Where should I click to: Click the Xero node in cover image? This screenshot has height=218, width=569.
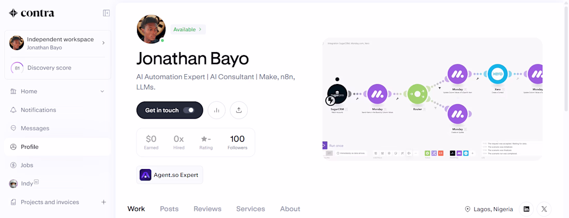497,74
